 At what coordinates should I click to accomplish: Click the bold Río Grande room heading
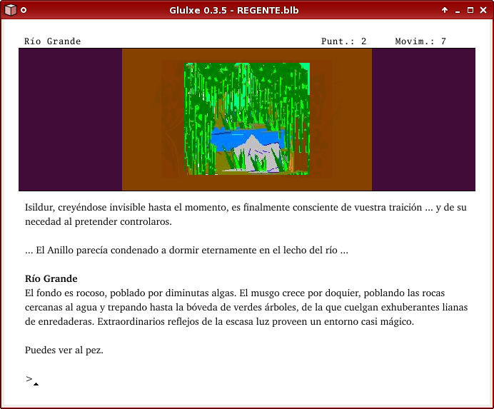[51, 278]
